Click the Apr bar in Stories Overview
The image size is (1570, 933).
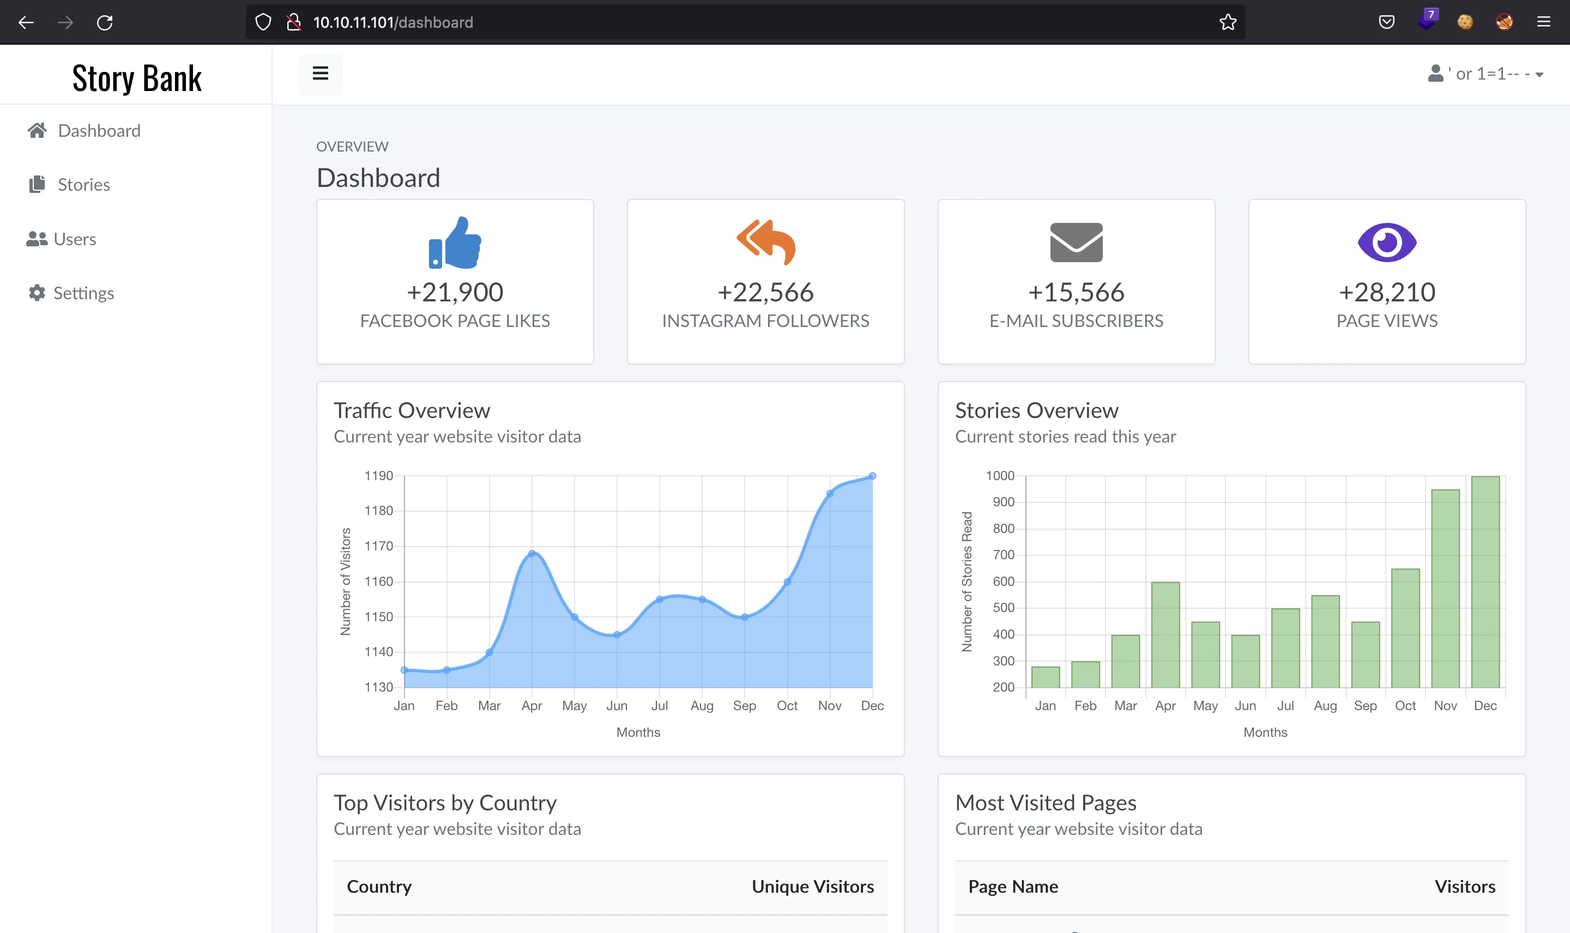(x=1165, y=634)
